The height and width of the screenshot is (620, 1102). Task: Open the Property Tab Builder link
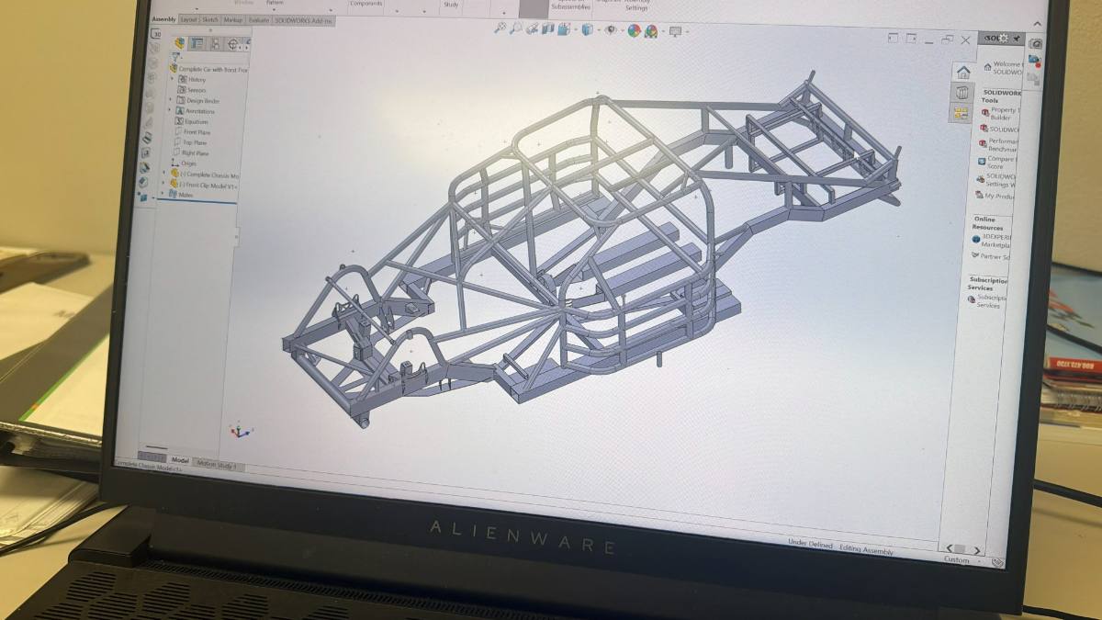click(1002, 114)
